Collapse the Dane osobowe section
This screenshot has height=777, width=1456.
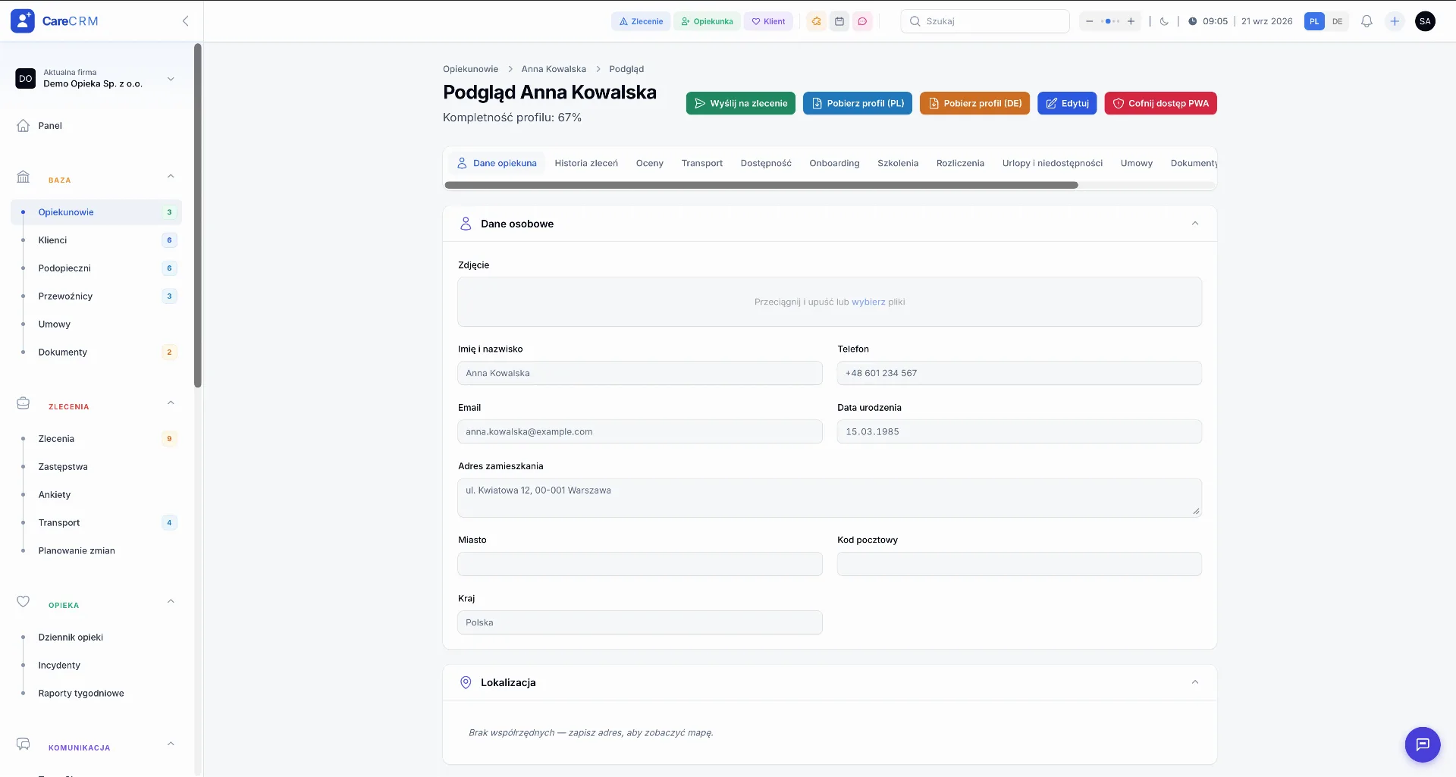tap(1194, 224)
